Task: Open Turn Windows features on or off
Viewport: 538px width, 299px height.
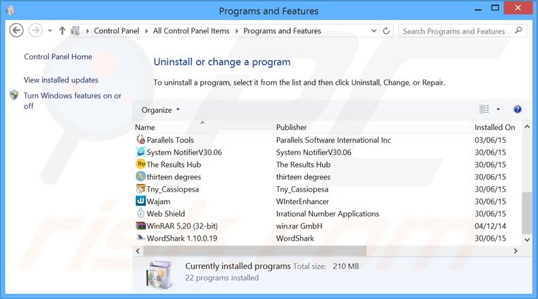Action: (x=72, y=101)
